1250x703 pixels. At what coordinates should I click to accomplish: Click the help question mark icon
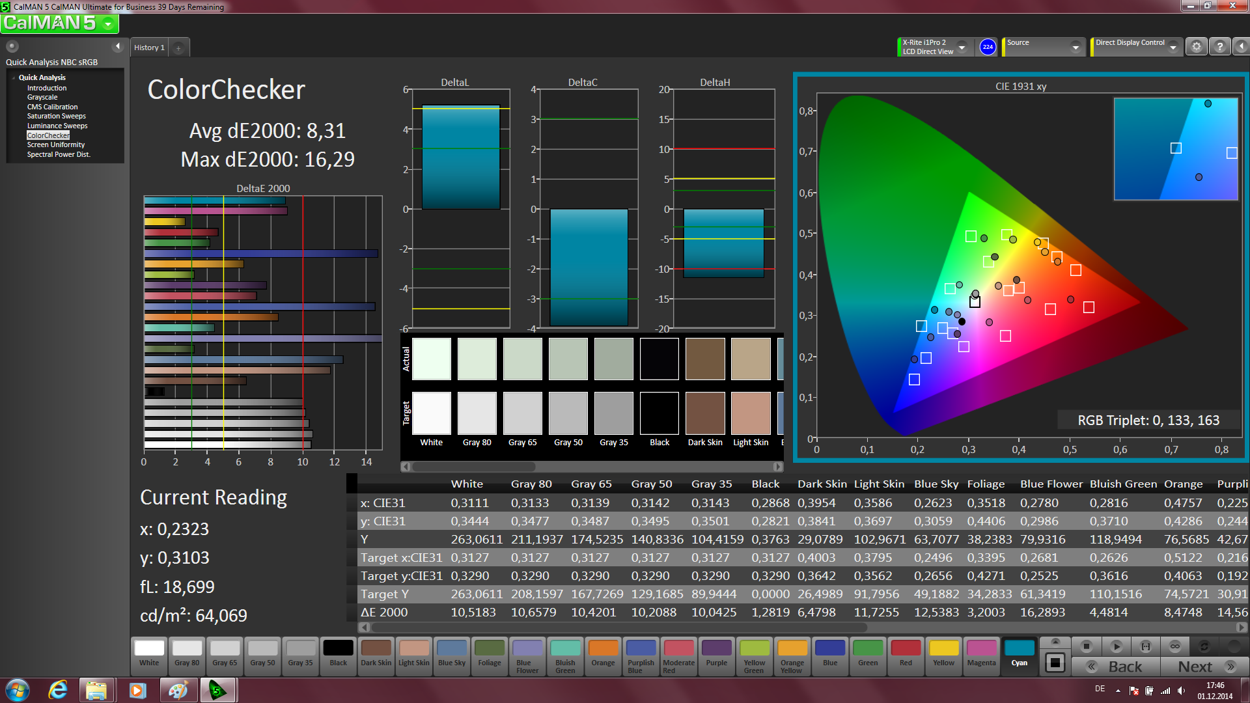(1220, 47)
